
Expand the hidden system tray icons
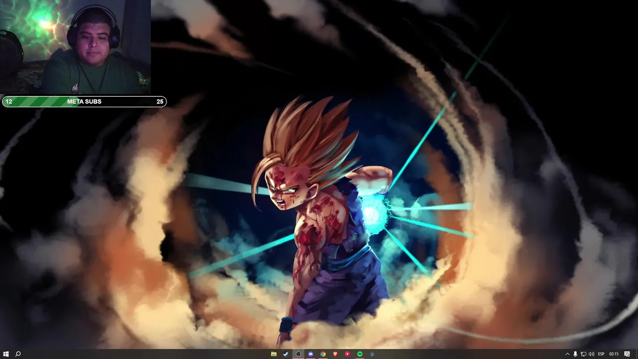[567, 354]
